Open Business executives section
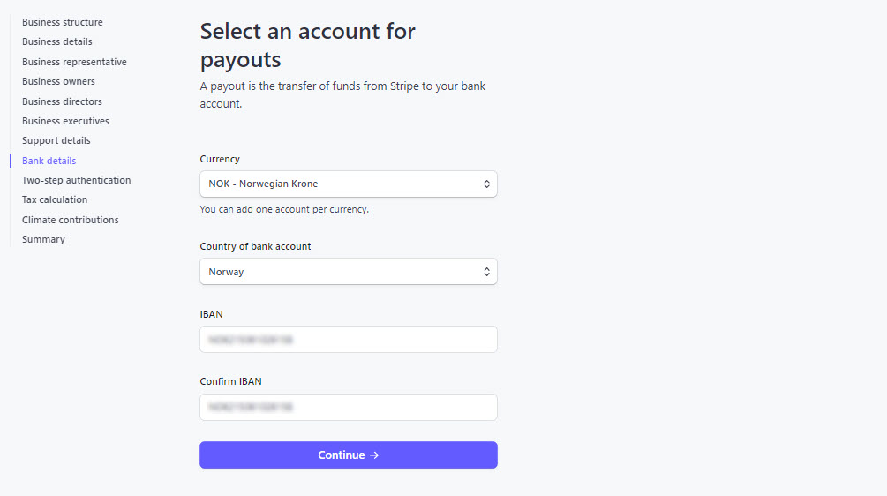 (x=65, y=121)
